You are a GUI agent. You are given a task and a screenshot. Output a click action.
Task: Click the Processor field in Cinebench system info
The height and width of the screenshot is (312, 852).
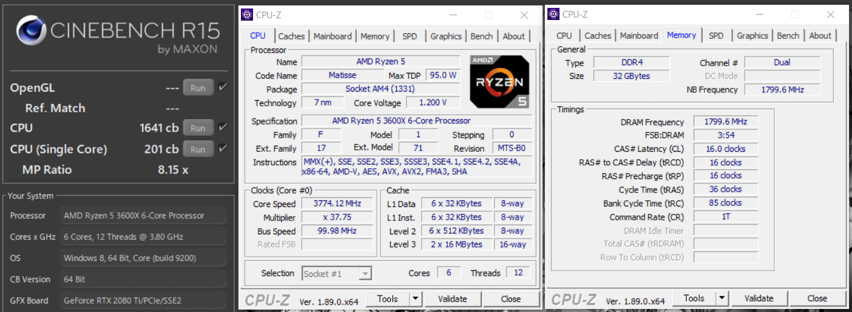(143, 215)
